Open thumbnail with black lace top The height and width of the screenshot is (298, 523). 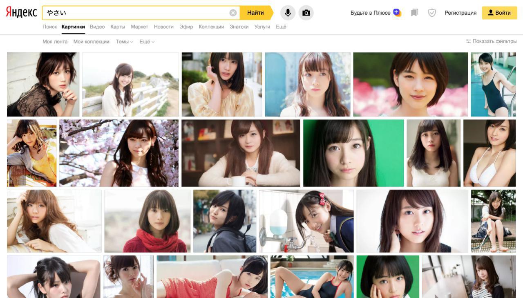pos(43,84)
